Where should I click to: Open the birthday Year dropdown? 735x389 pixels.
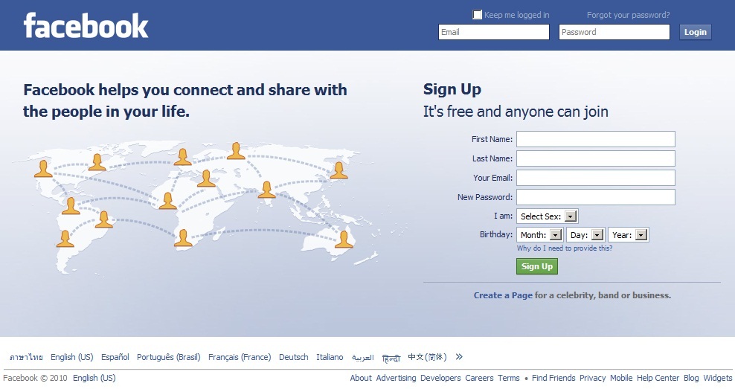tap(629, 235)
